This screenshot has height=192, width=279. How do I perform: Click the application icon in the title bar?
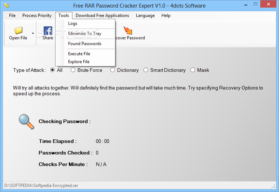7,5
